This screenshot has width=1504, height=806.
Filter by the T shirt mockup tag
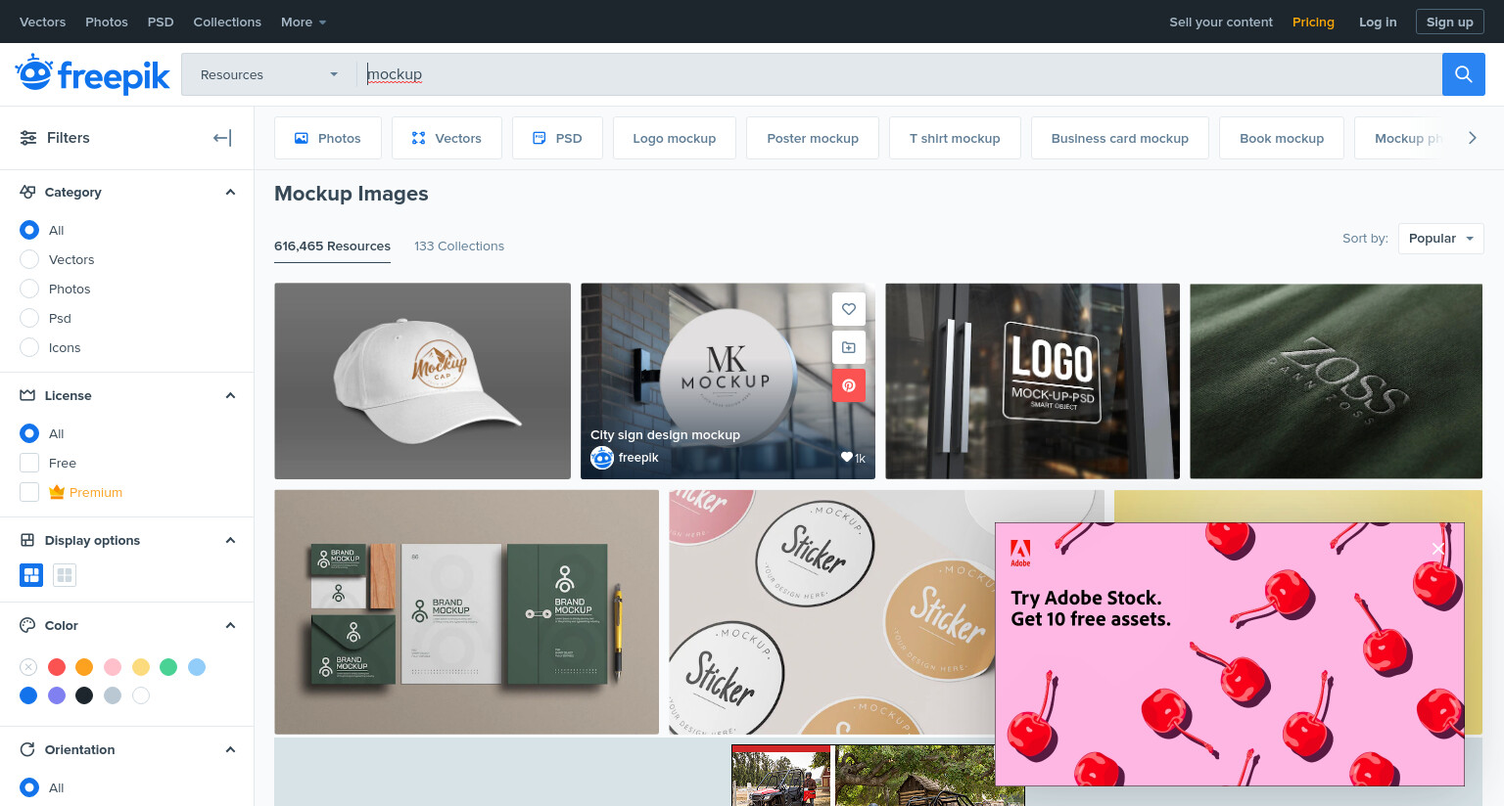(955, 138)
